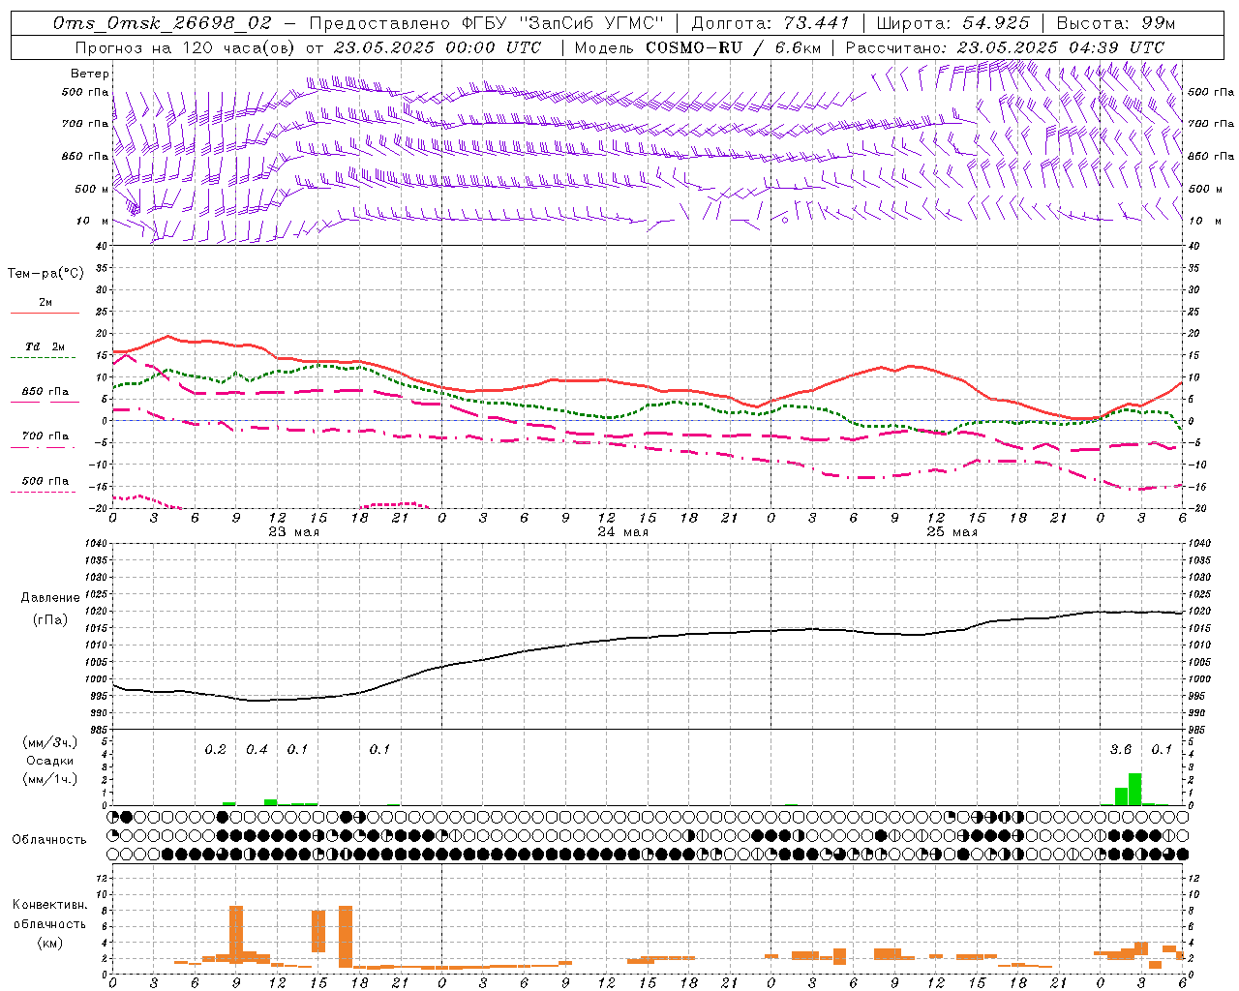
Task: Click the model name 'COSMO-RU / 6.6км'
Action: (733, 47)
